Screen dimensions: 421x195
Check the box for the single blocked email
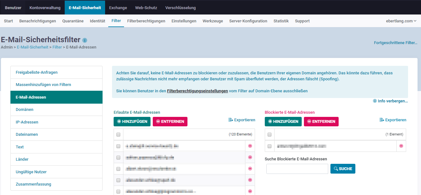pyautogui.click(x=270, y=146)
